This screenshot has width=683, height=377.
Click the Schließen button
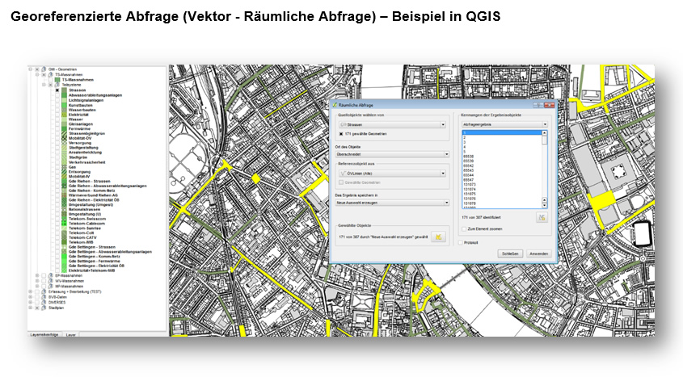click(510, 253)
